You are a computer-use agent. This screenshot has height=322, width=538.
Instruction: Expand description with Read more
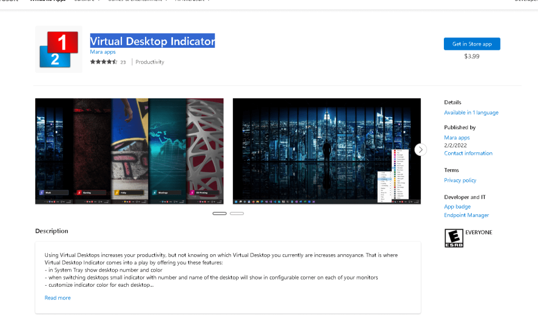click(x=58, y=298)
